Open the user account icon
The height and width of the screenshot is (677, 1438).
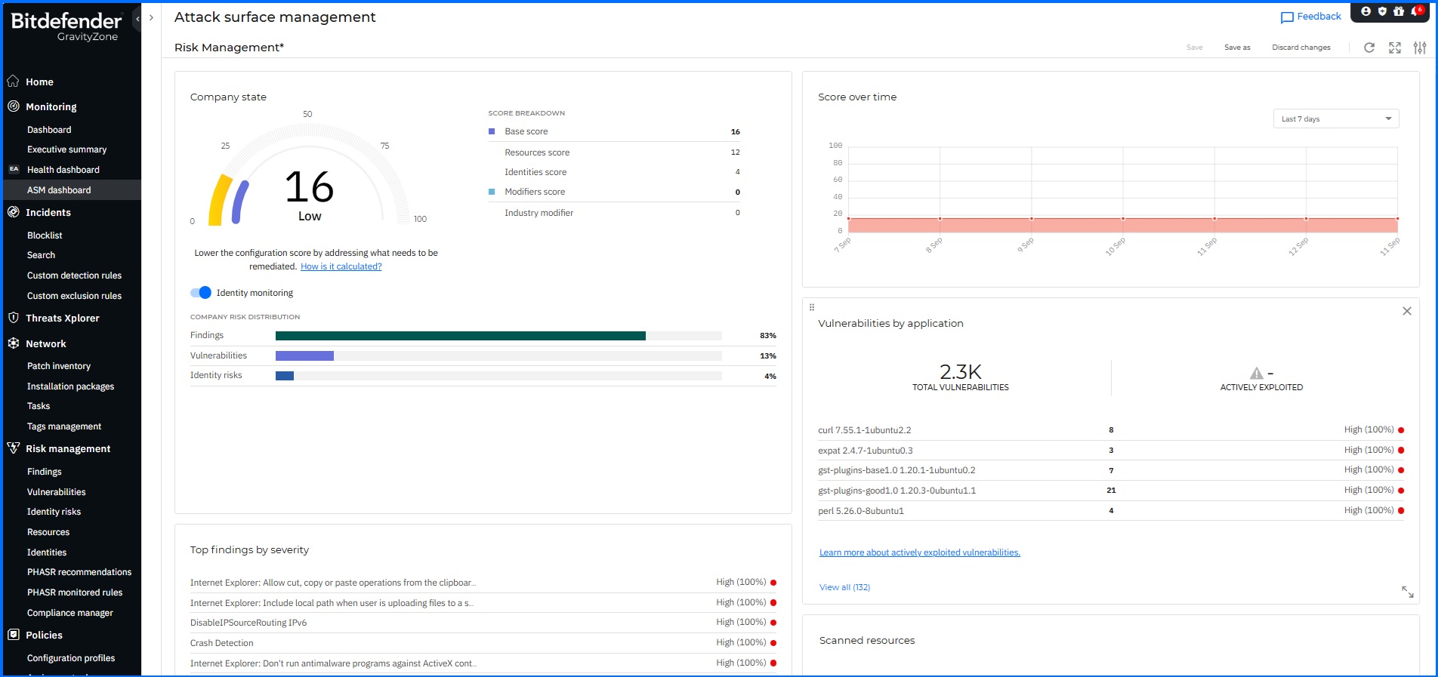pyautogui.click(x=1365, y=11)
